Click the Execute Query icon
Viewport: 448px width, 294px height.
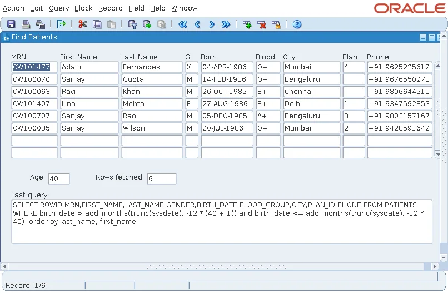click(x=147, y=24)
